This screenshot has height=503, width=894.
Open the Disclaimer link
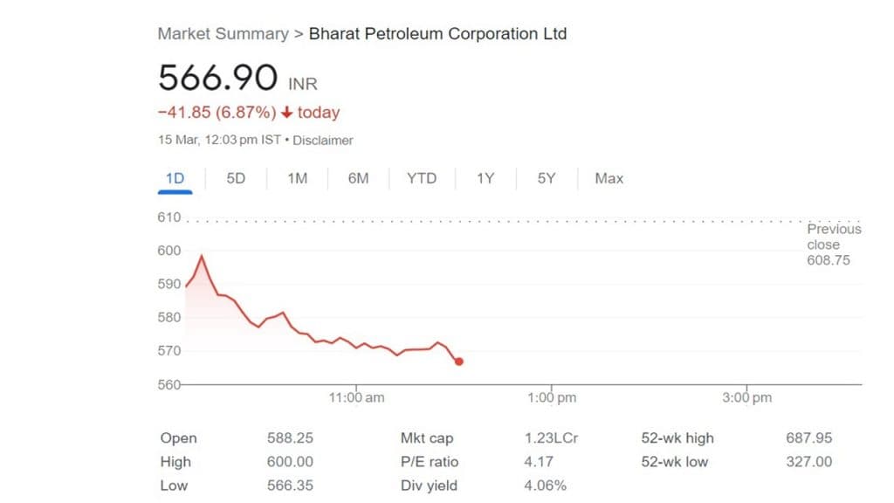(x=323, y=141)
